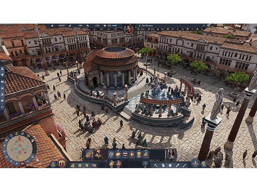Open the ship overview button
Viewport: 257px width, 192px height.
pyautogui.click(x=196, y=163)
